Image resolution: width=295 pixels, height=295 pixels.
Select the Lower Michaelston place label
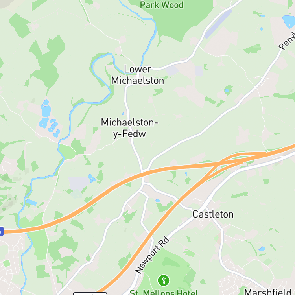click(138, 75)
